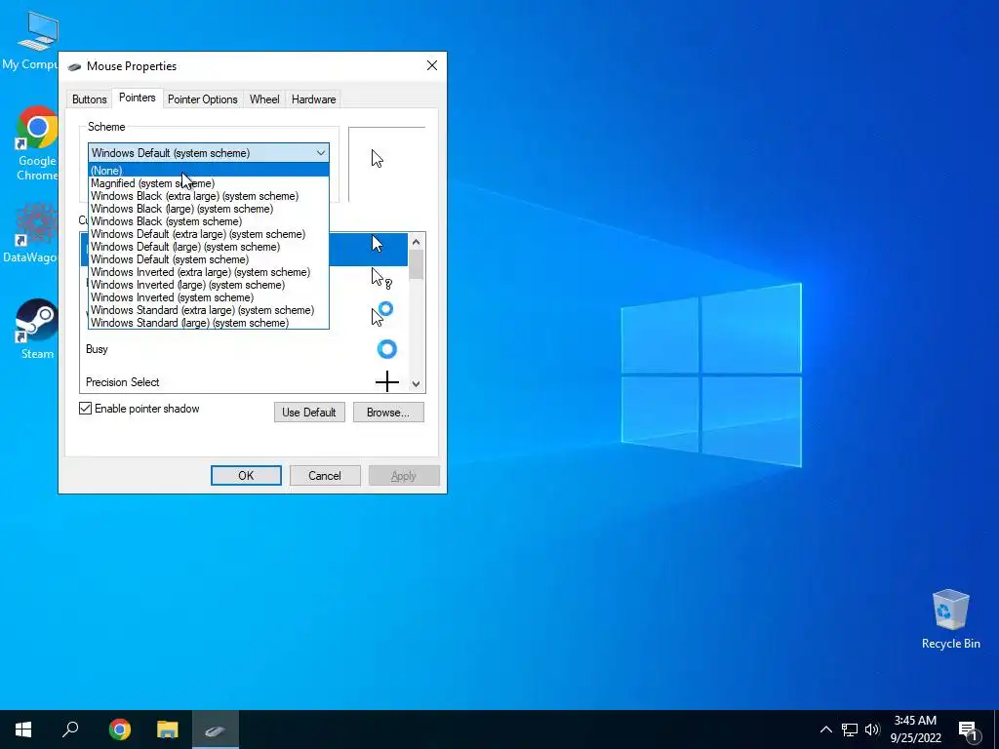Click the OK button
Image resolution: width=999 pixels, height=749 pixels.
246,475
